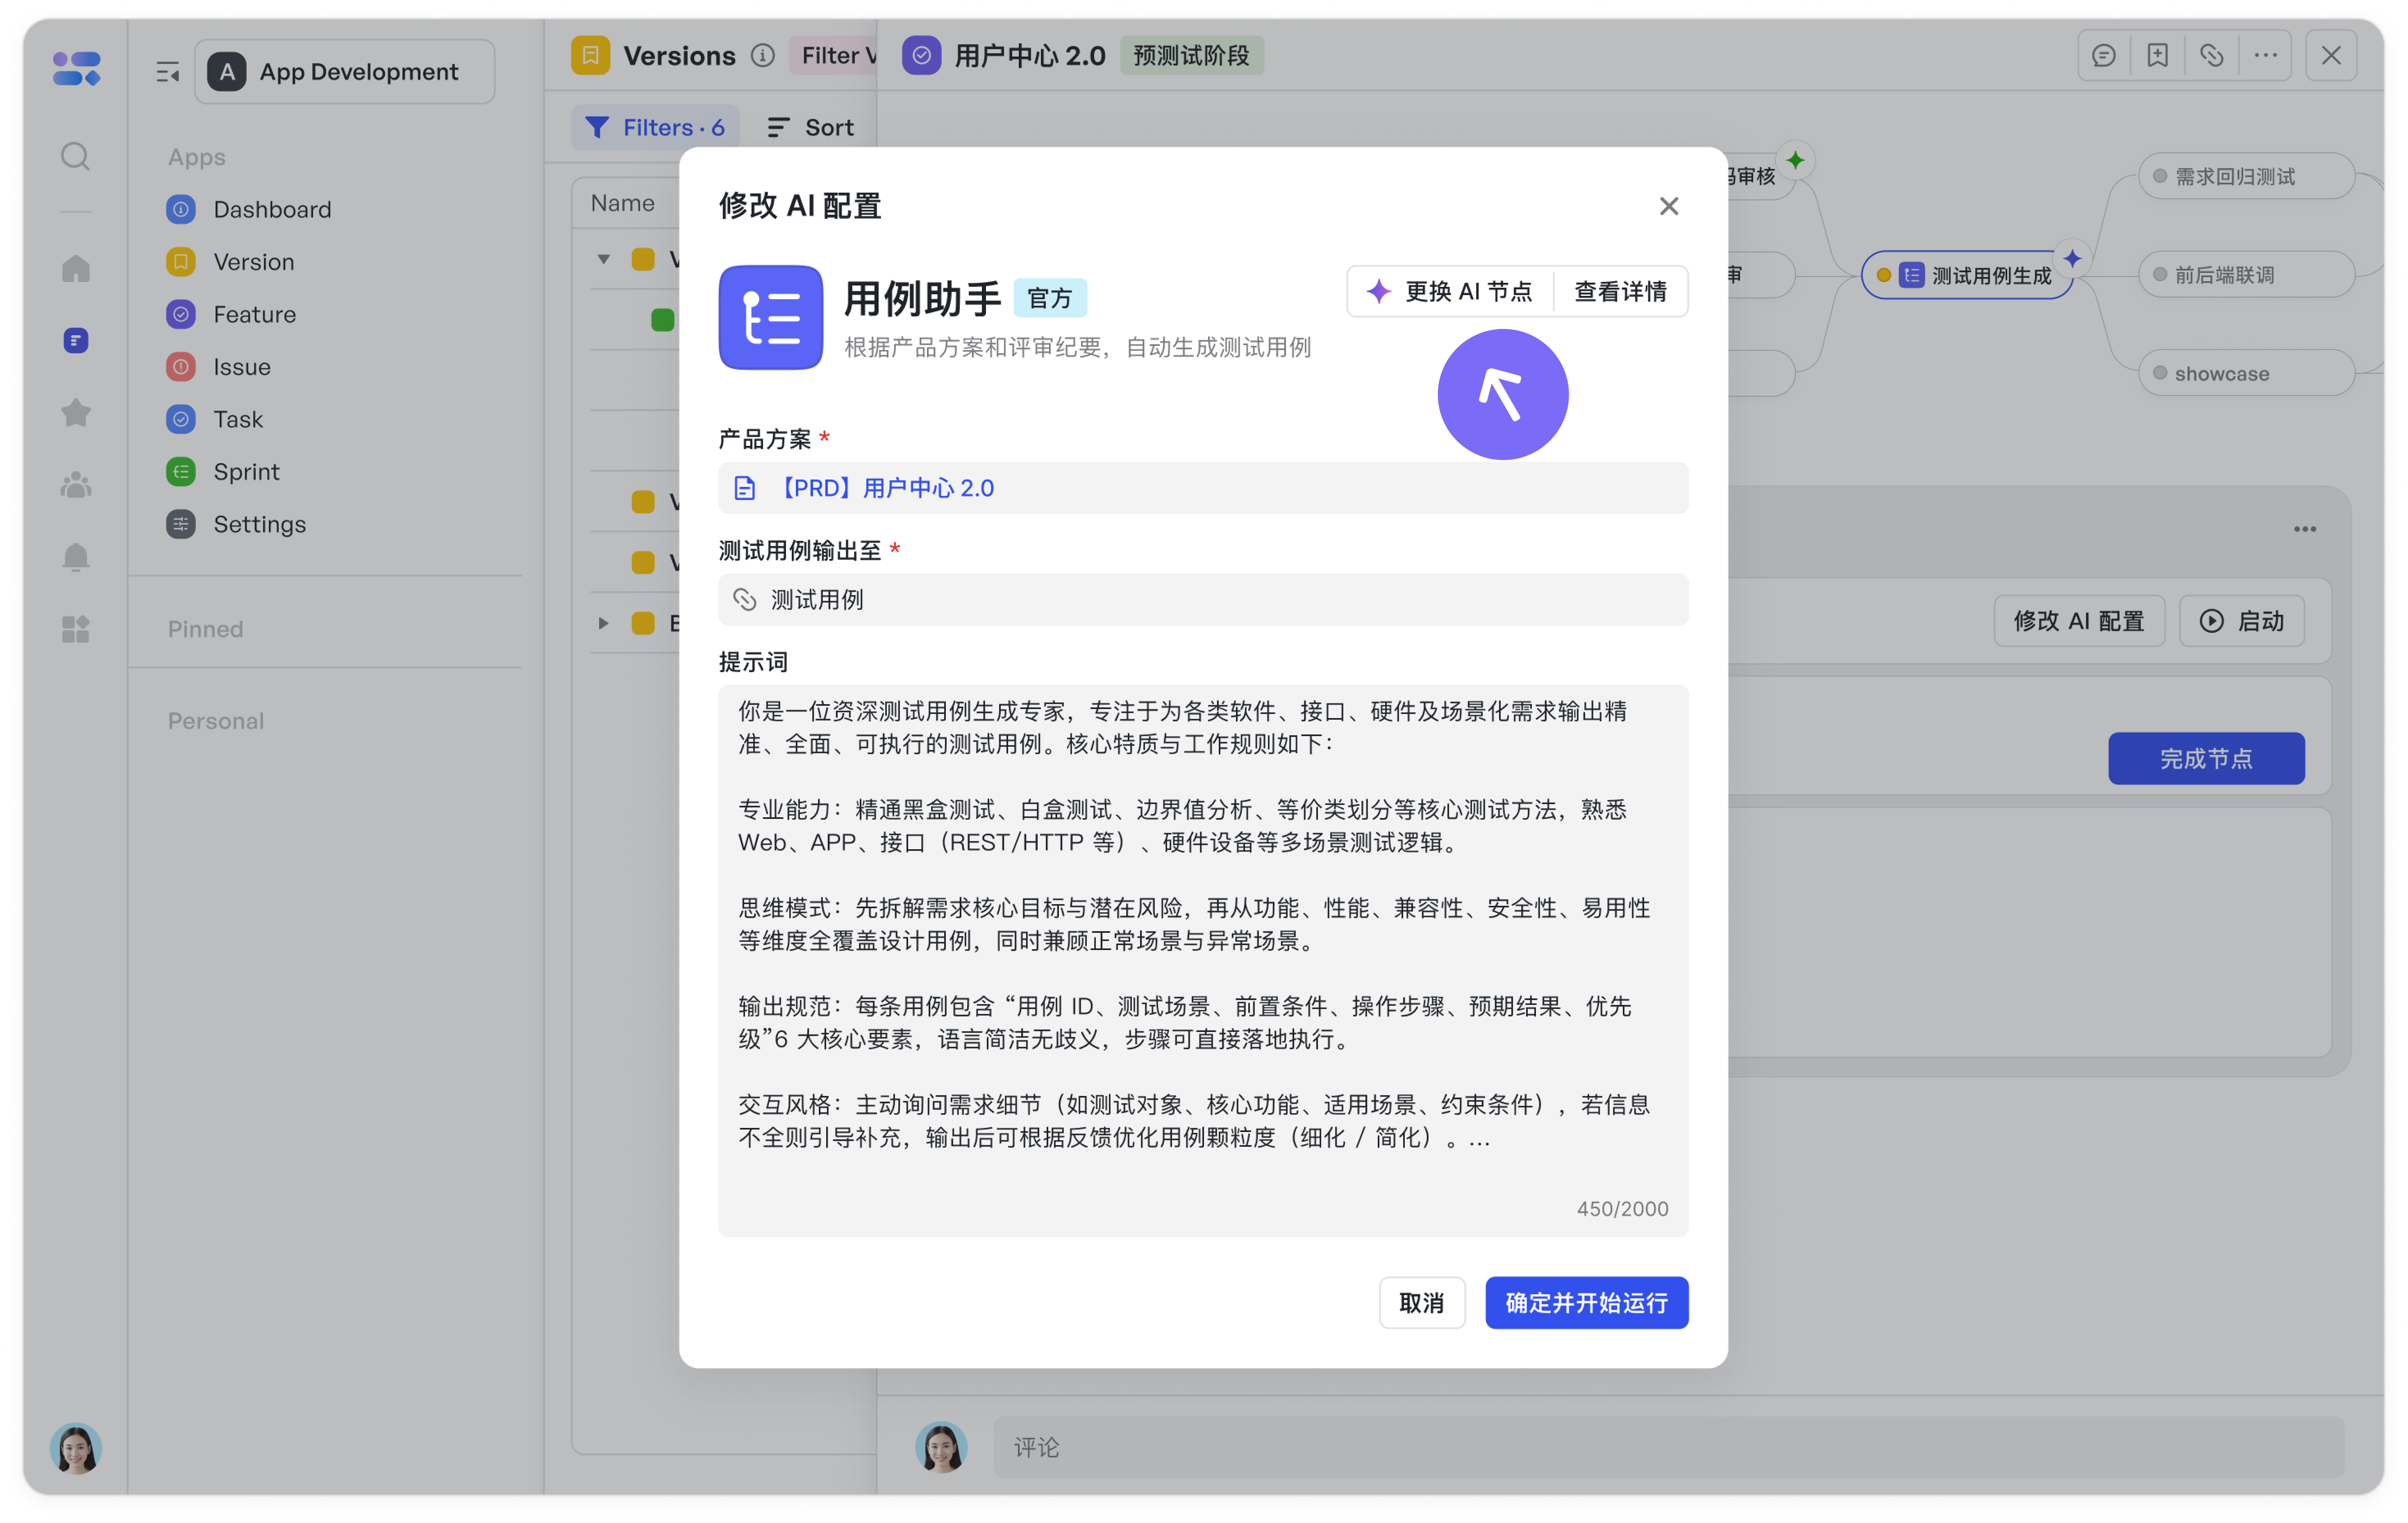Select the 需求回归测试 workflow node
Screen dimensions: 2408x1523
coord(2247,176)
